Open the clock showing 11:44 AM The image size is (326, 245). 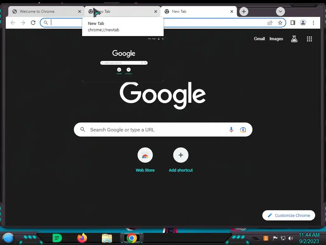click(x=309, y=238)
